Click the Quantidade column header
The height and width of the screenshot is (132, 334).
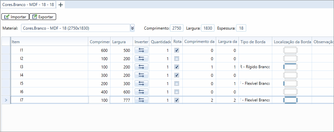point(161,42)
